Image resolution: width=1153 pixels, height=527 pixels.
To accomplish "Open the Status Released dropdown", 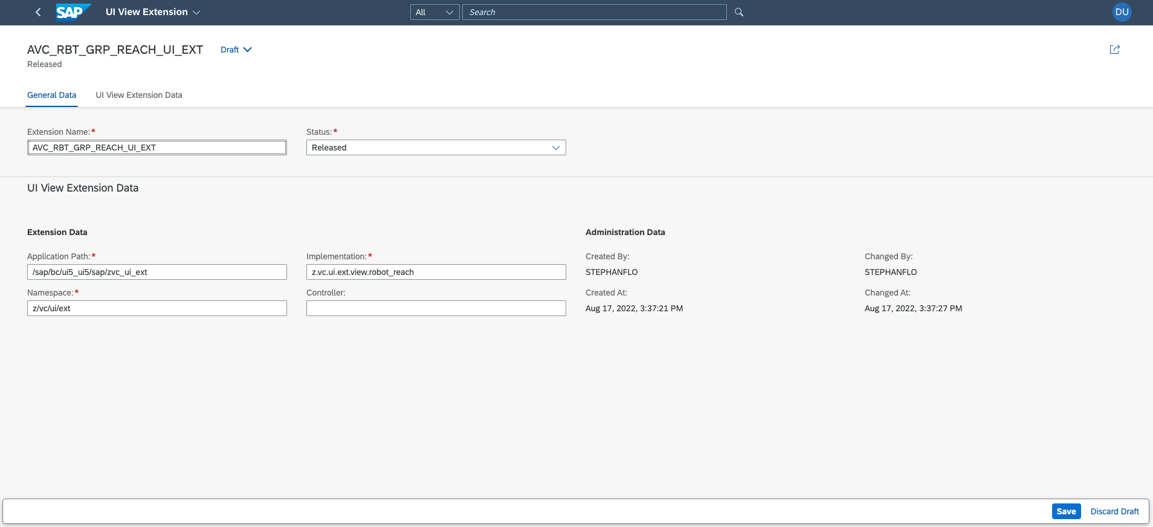I will (436, 147).
